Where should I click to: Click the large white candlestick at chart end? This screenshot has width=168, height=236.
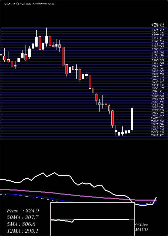click(x=132, y=119)
